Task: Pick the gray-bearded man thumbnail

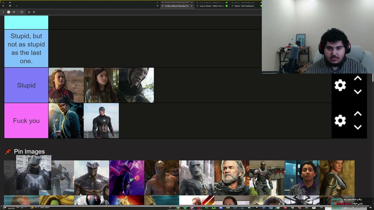Action: 232,178
